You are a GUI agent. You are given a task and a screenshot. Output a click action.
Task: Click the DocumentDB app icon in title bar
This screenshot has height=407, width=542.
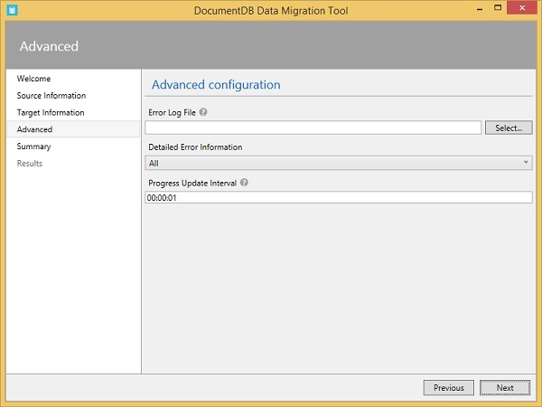tap(10, 9)
